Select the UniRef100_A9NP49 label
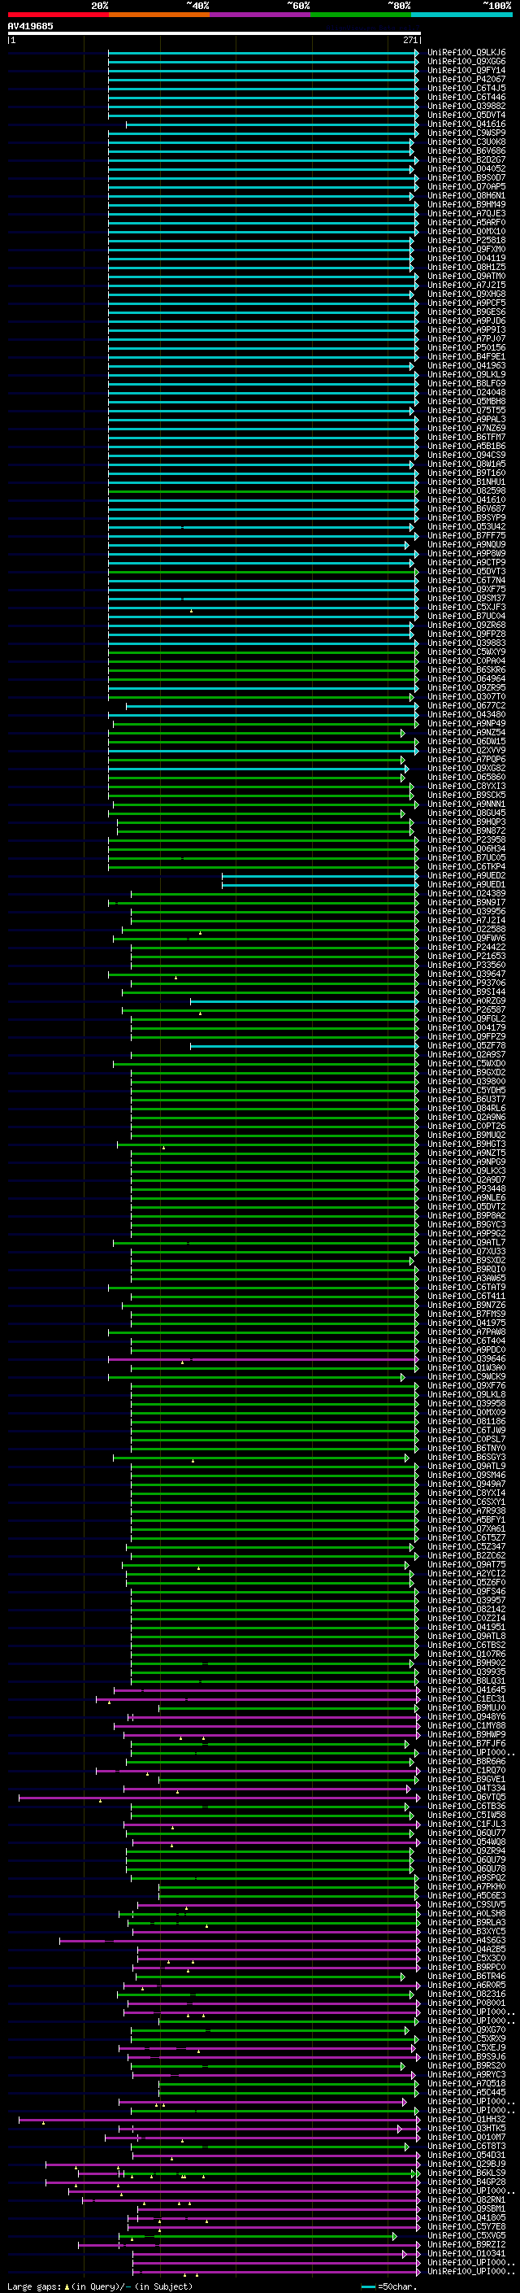 pos(466,724)
